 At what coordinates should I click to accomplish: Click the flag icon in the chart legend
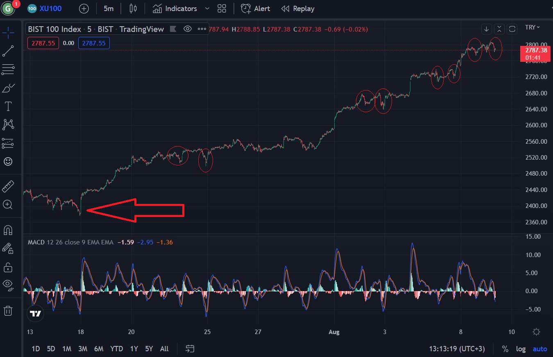pos(173,29)
